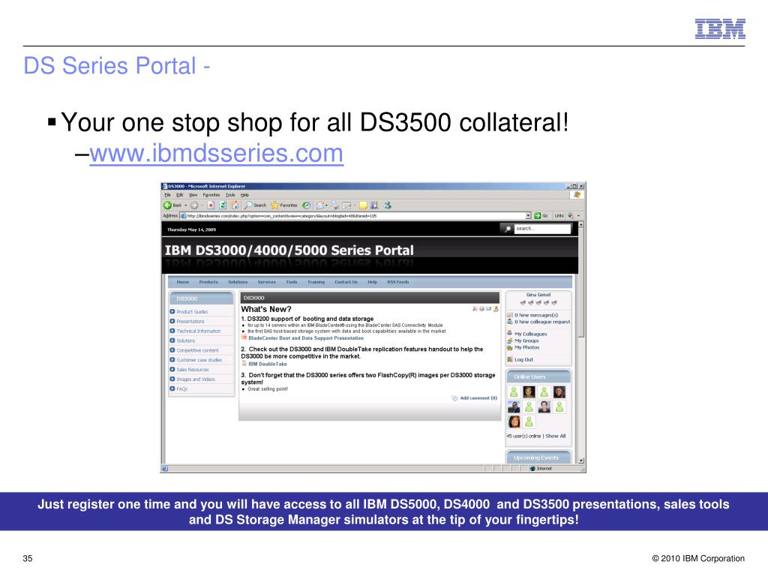This screenshot has width=768, height=576.
Task: Open the www.ibmdsseries.com hyperlink
Action: (x=216, y=153)
